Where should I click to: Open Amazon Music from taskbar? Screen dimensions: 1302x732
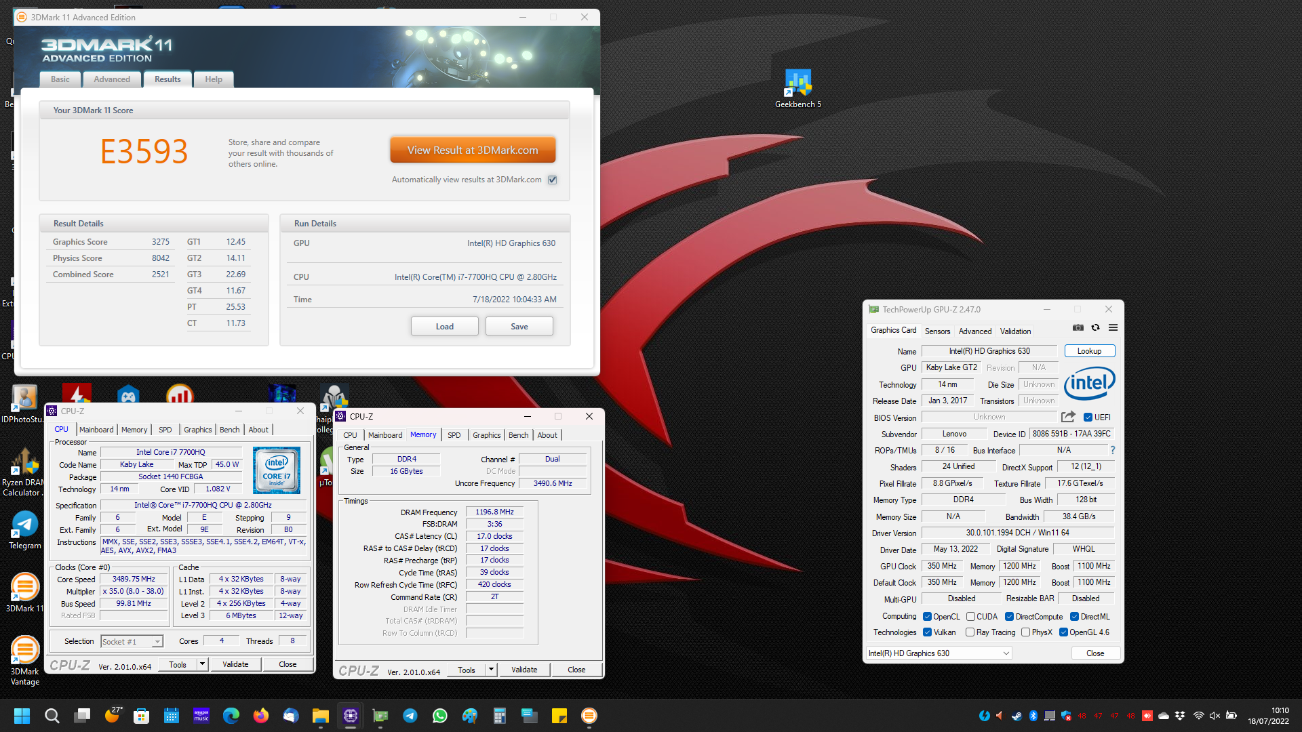point(201,716)
